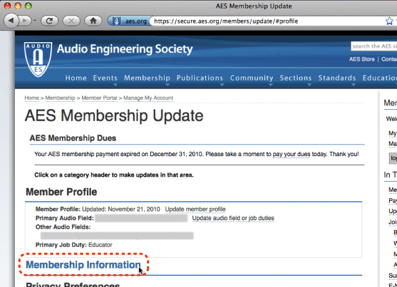Follow the Manage My Account breadcrumb link

(x=148, y=98)
